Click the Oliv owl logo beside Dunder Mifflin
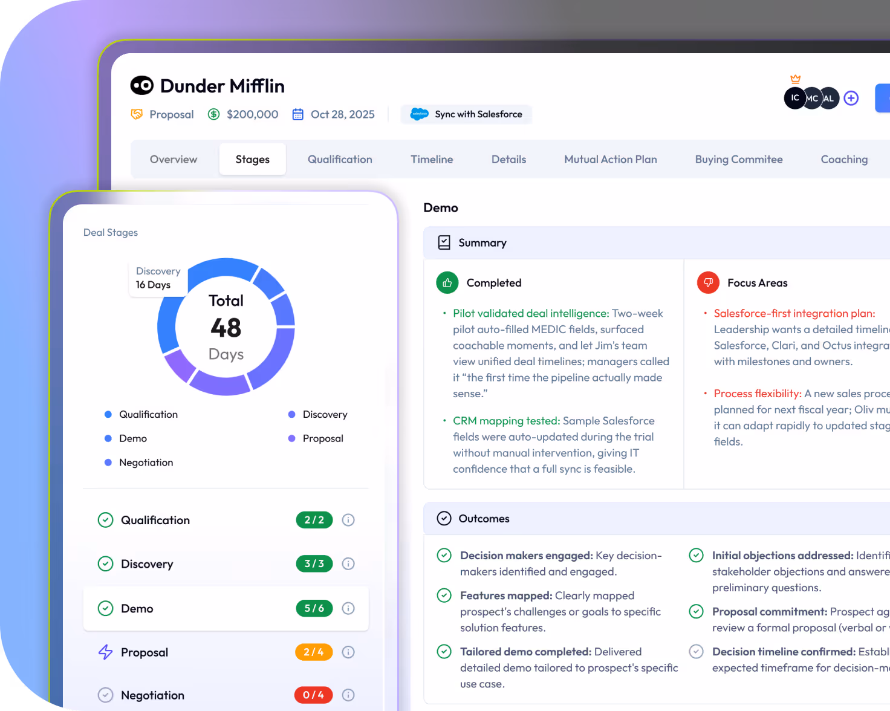Viewport: 890px width, 711px height. [141, 85]
